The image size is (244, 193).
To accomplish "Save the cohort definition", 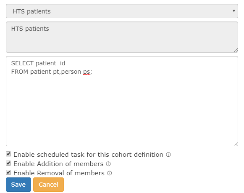I will pos(18,185).
